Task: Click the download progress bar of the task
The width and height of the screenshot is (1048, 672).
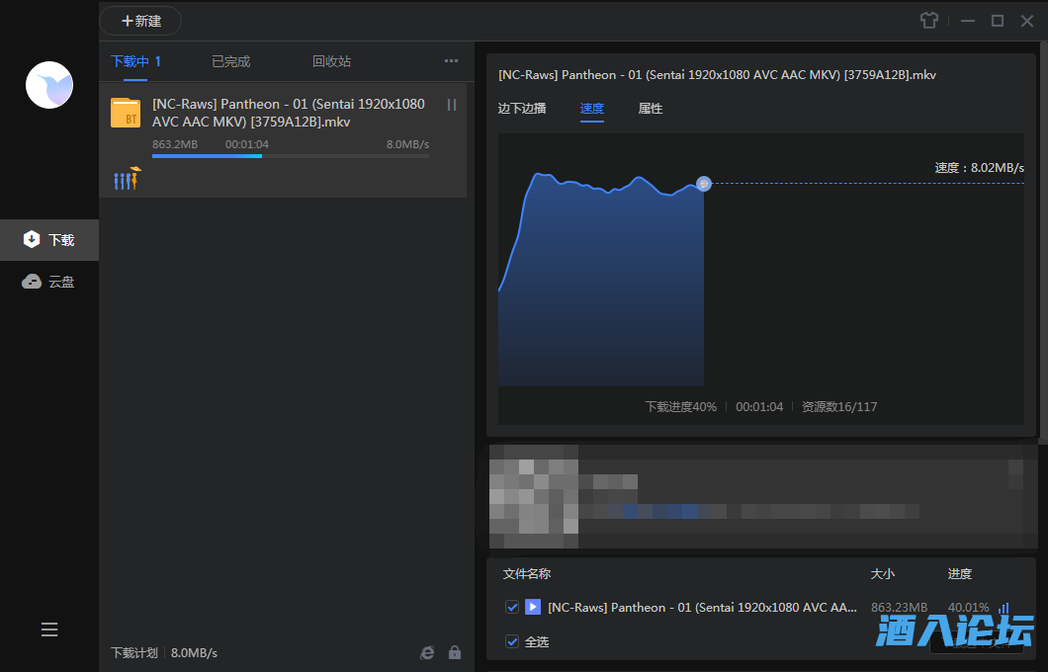Action: (x=290, y=156)
